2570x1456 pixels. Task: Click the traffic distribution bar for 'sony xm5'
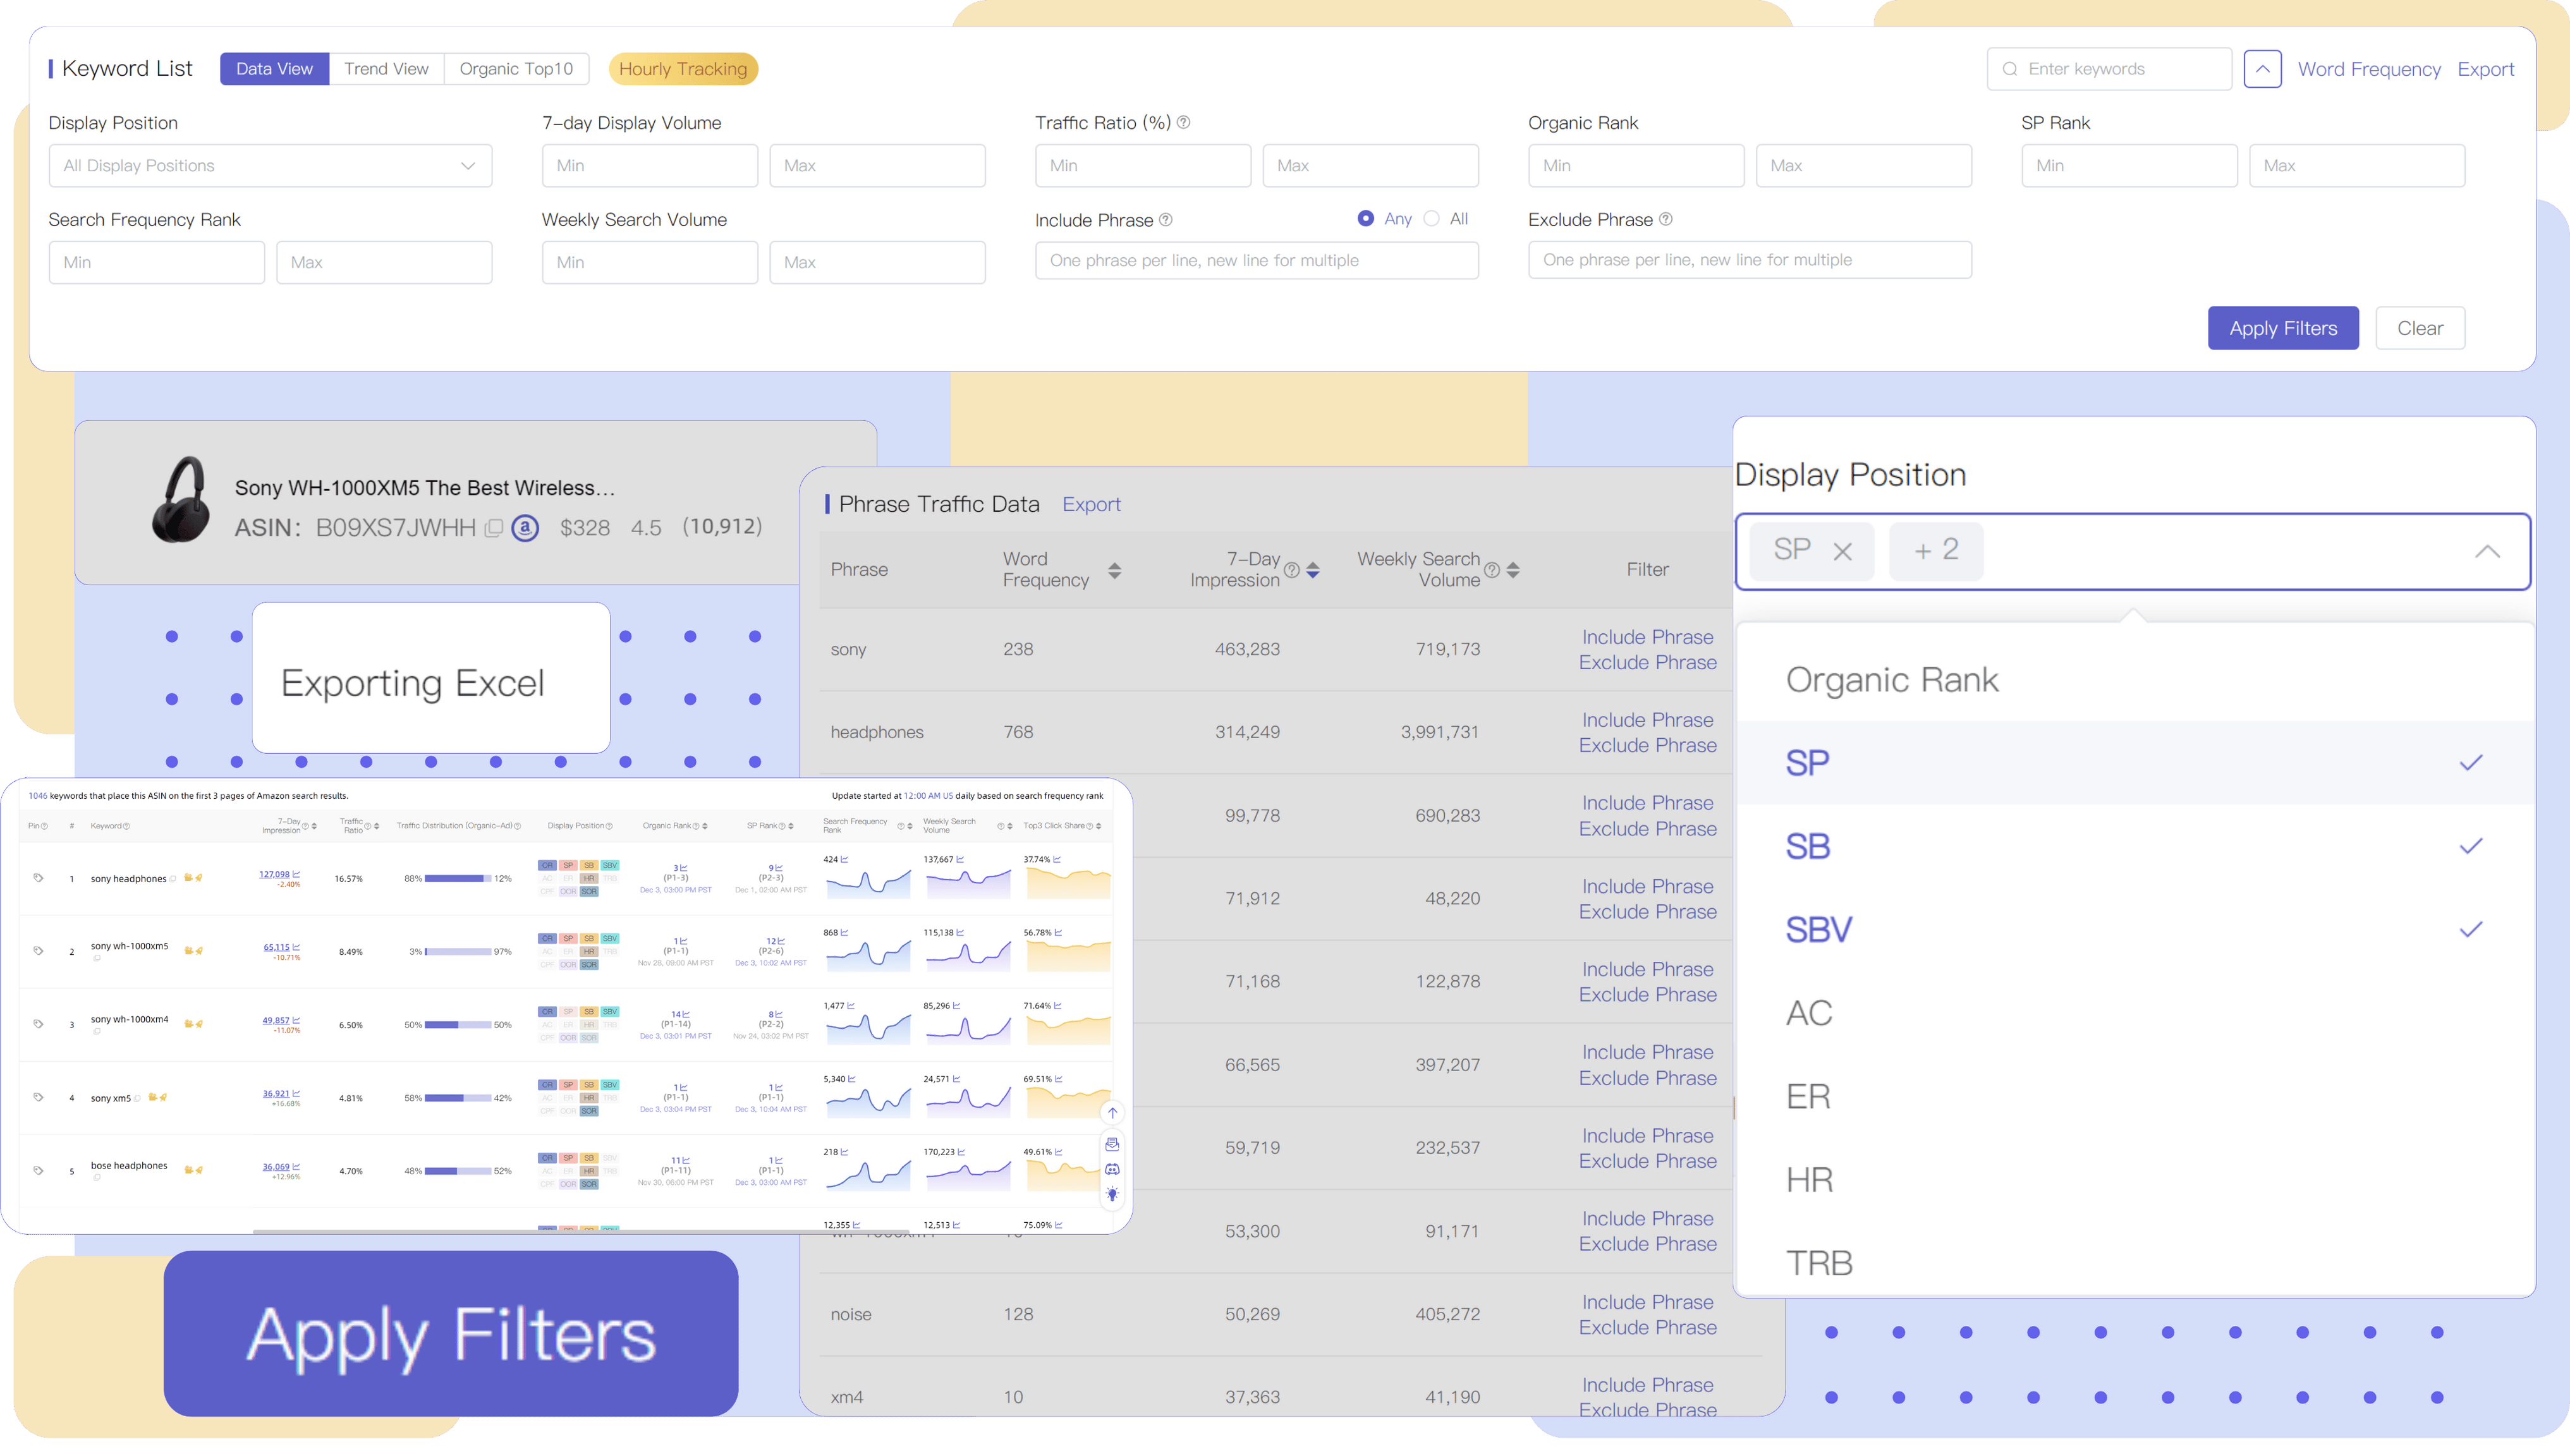pos(457,1098)
